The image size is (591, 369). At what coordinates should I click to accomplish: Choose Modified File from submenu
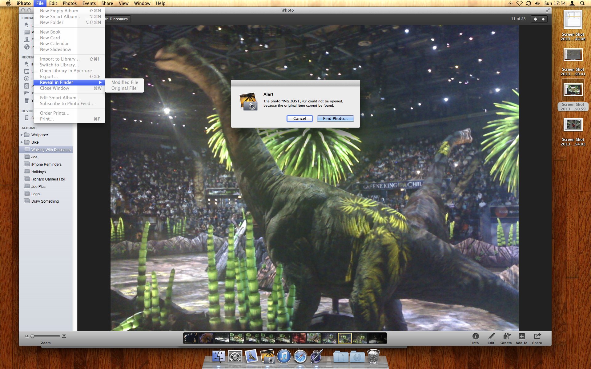coord(125,82)
